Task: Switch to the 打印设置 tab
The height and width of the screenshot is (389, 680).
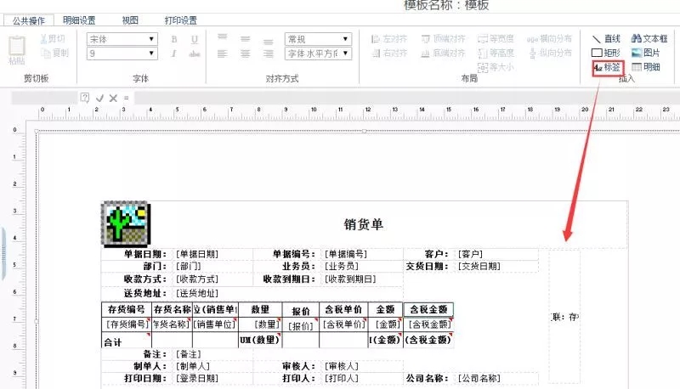Action: (180, 20)
